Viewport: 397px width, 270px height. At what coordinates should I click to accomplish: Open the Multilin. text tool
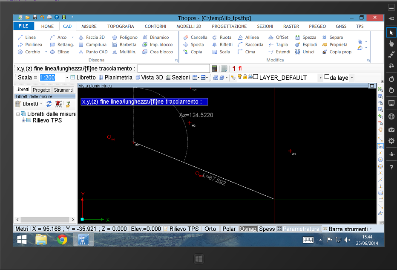pyautogui.click(x=124, y=52)
